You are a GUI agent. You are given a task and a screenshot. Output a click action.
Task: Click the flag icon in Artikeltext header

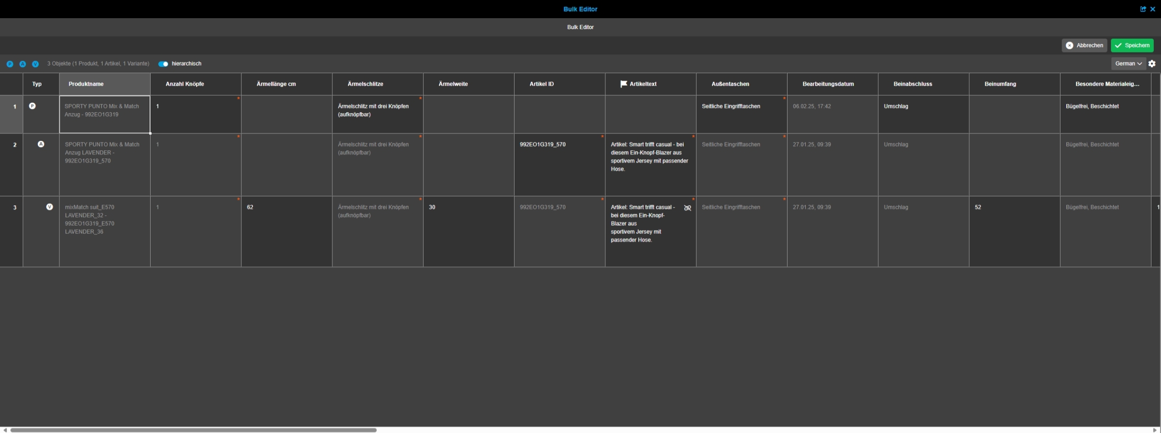[624, 84]
